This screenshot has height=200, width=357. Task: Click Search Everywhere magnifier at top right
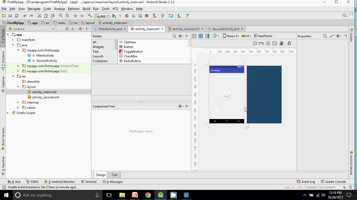[344, 16]
